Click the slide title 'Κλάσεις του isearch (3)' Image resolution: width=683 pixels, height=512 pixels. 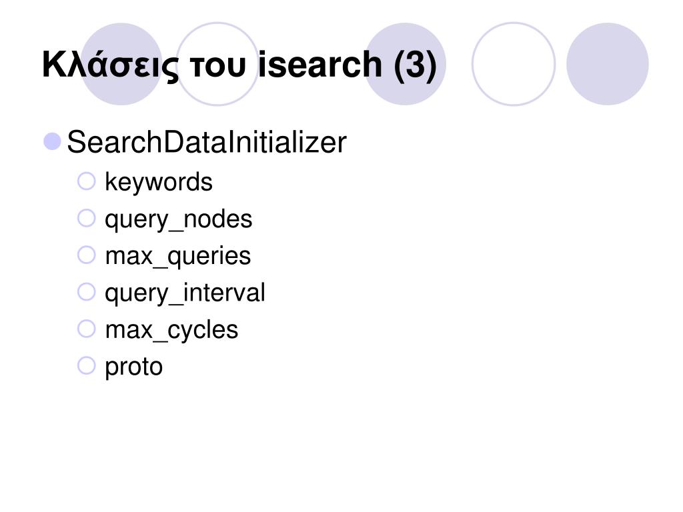[x=239, y=65]
